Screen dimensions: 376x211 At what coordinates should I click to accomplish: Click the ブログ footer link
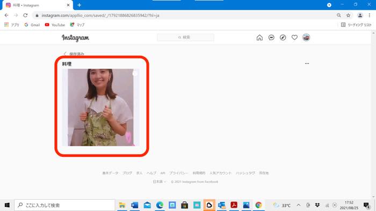[x=127, y=173]
